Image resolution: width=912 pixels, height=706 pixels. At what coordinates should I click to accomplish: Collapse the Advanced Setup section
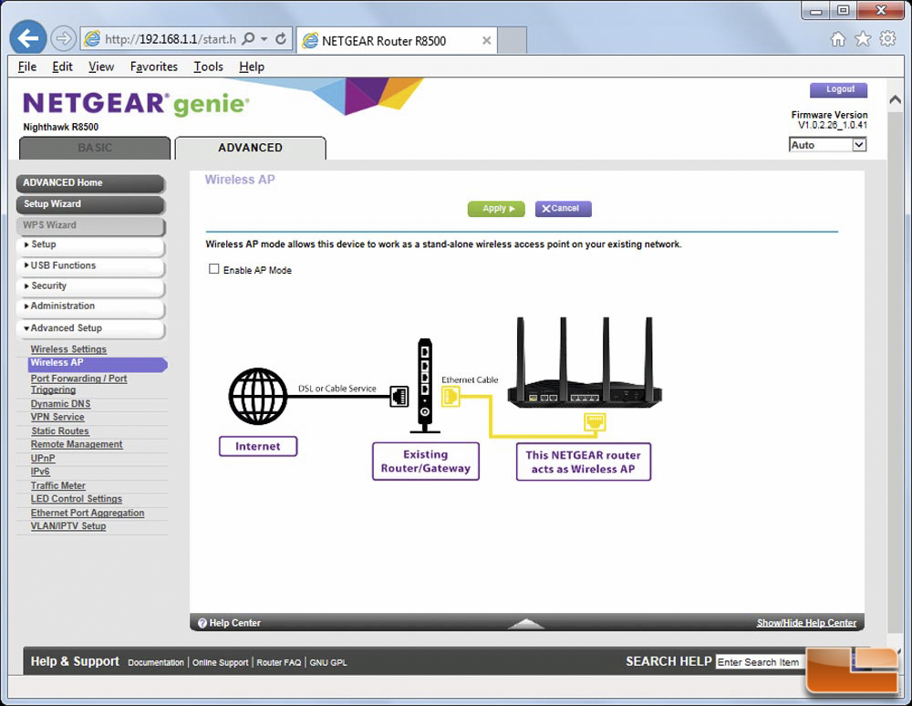coord(90,328)
